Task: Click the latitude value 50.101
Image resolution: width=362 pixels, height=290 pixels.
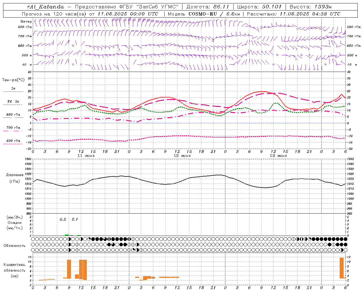Action: click(272, 7)
